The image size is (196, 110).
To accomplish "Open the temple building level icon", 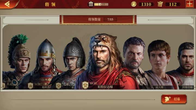I will [x=91, y=4].
